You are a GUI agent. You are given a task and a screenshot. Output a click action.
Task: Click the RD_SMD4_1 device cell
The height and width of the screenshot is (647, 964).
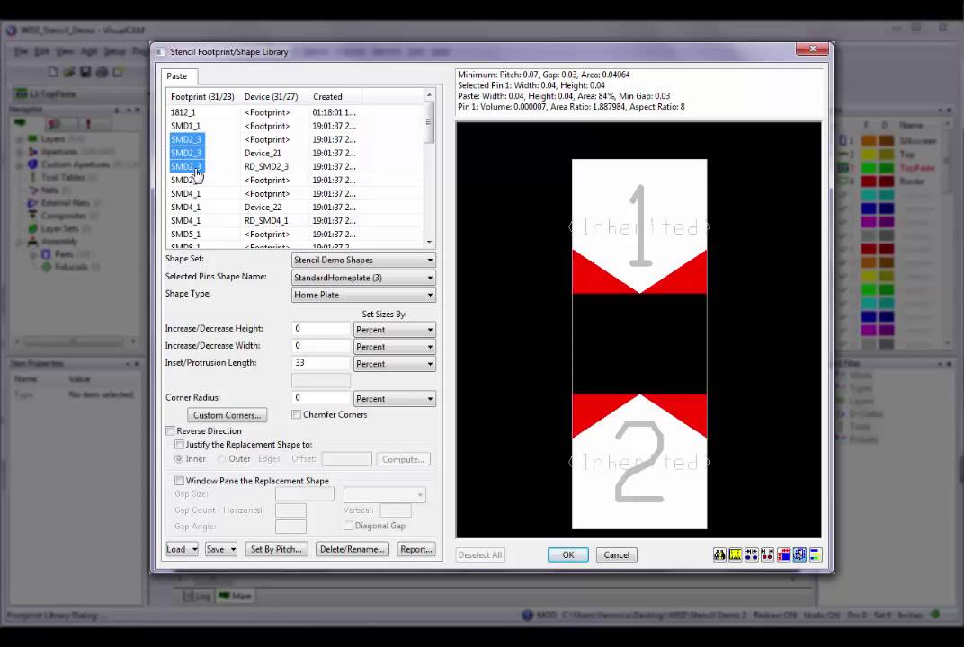(267, 220)
